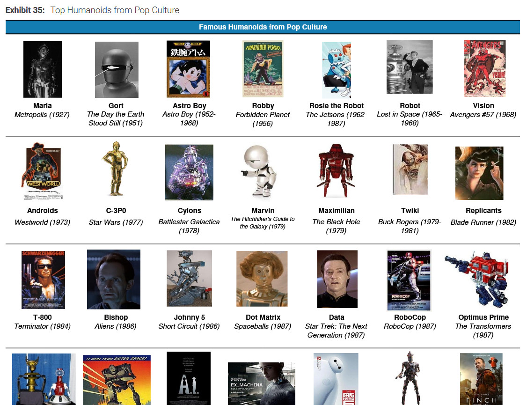Screen dimensions: 527x405
Task: Click 'The Black Hole (1979)' caption
Action: tap(336, 226)
